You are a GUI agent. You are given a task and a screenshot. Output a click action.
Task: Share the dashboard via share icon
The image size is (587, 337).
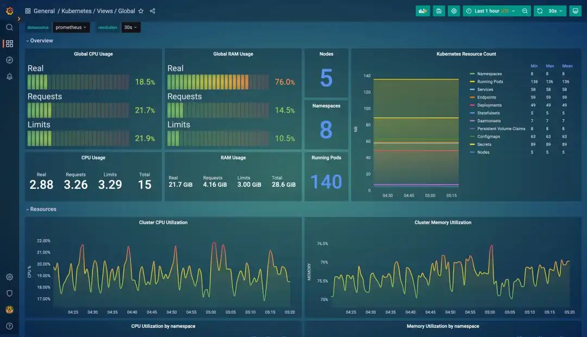click(x=152, y=11)
